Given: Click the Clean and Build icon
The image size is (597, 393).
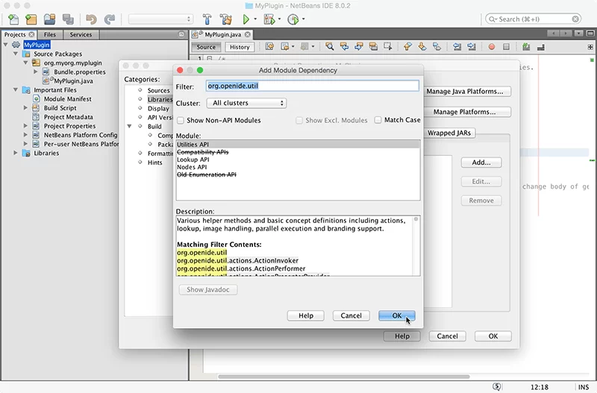Looking at the screenshot, I should 226,19.
